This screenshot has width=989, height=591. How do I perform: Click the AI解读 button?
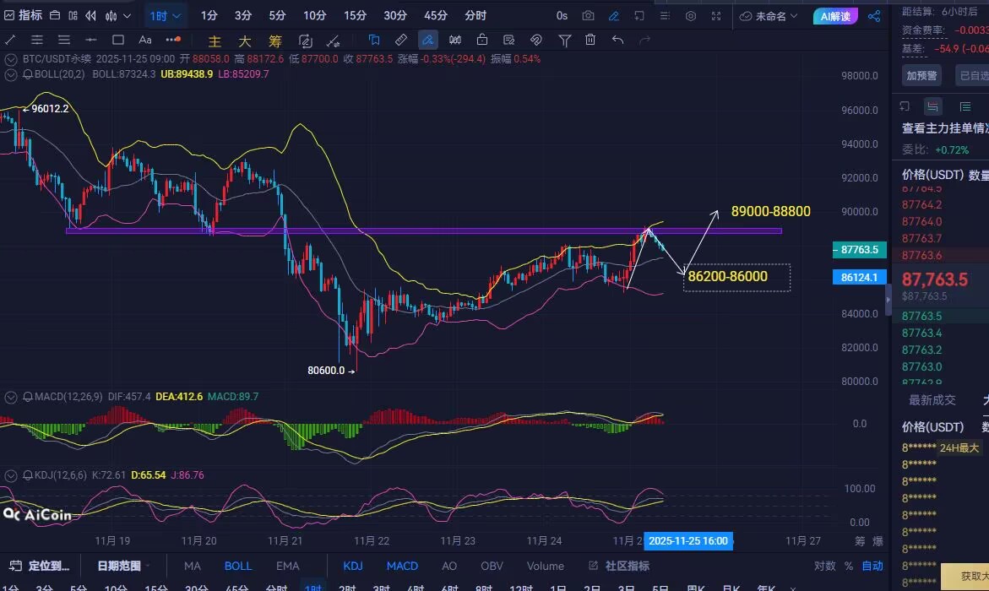pos(835,16)
